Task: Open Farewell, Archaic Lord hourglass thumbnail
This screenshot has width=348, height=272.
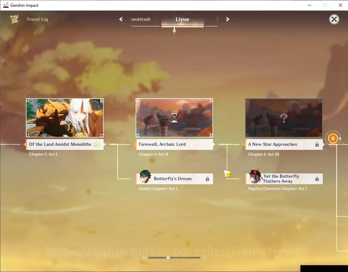Action: coord(174,118)
